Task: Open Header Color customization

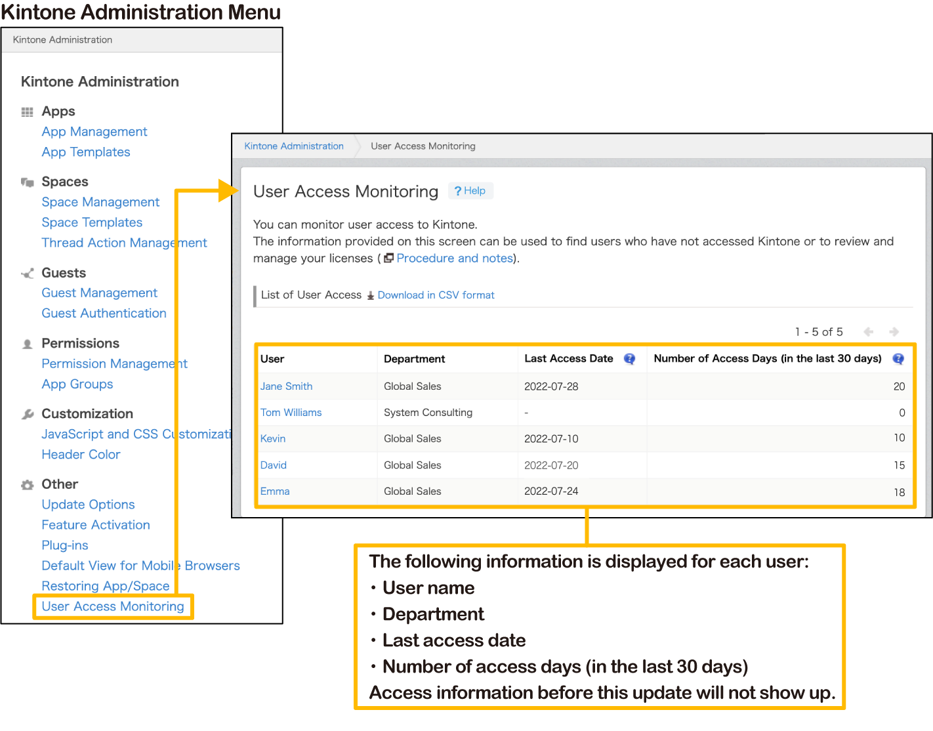Action: (x=81, y=455)
